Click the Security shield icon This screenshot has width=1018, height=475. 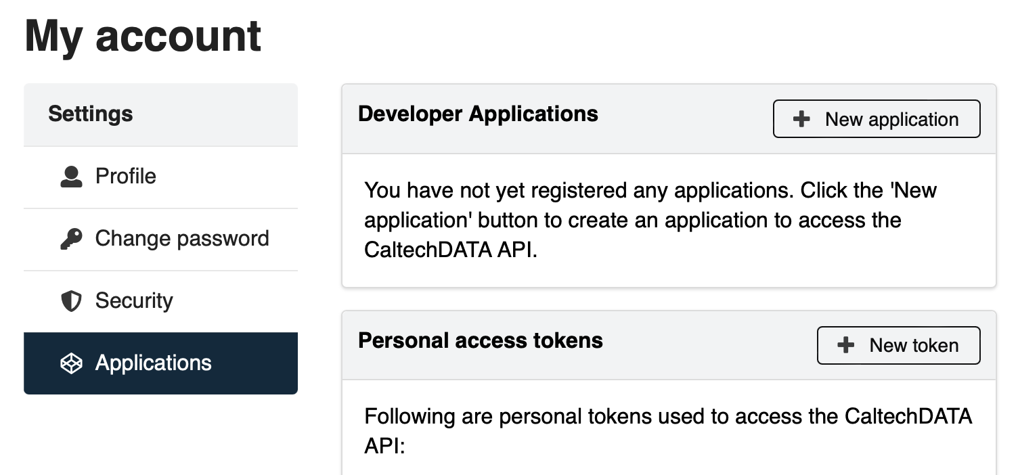pos(71,301)
